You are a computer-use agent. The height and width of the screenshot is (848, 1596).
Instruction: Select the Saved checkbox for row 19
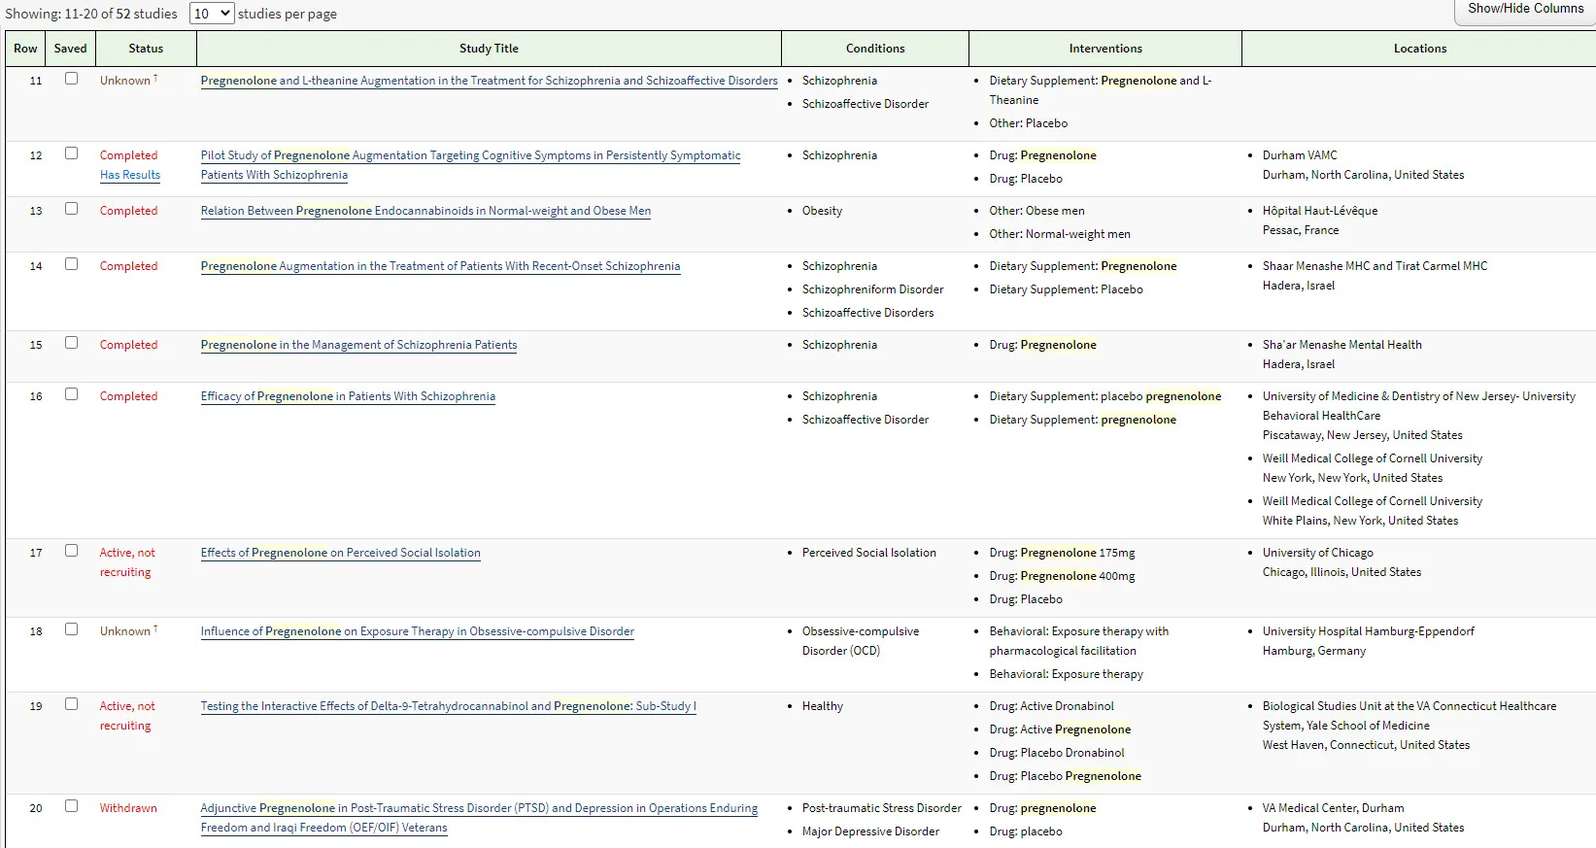[71, 704]
